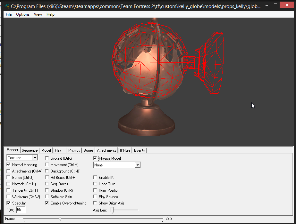Open the None combo box under Physics Model
This screenshot has height=224, width=296.
click(x=138, y=165)
